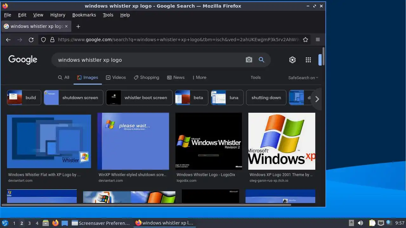Open Google quick settings gear
Image resolution: width=406 pixels, height=228 pixels.
coord(292,60)
